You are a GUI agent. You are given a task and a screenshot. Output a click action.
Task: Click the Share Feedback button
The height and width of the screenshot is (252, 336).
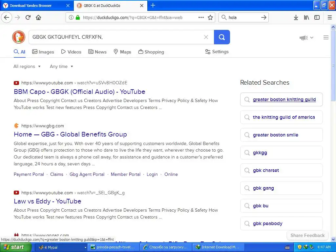(307, 235)
